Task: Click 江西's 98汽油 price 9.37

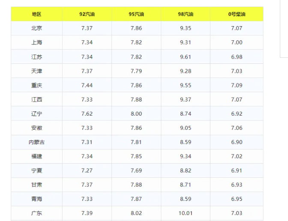Action: (186, 99)
